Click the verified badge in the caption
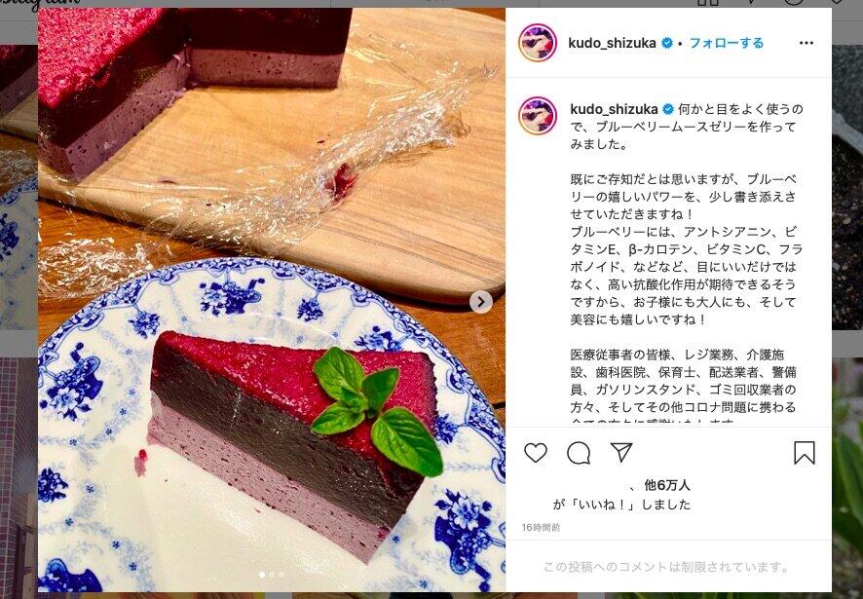Screen dimensions: 863x599 [x=667, y=109]
